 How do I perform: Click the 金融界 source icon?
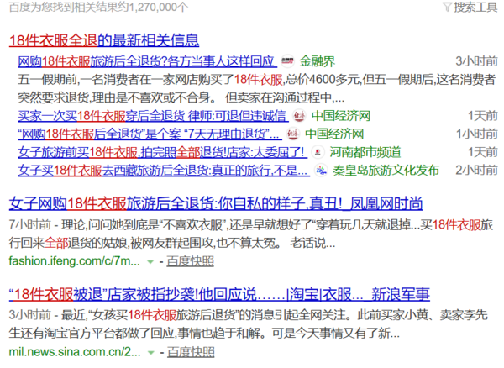tap(287, 61)
